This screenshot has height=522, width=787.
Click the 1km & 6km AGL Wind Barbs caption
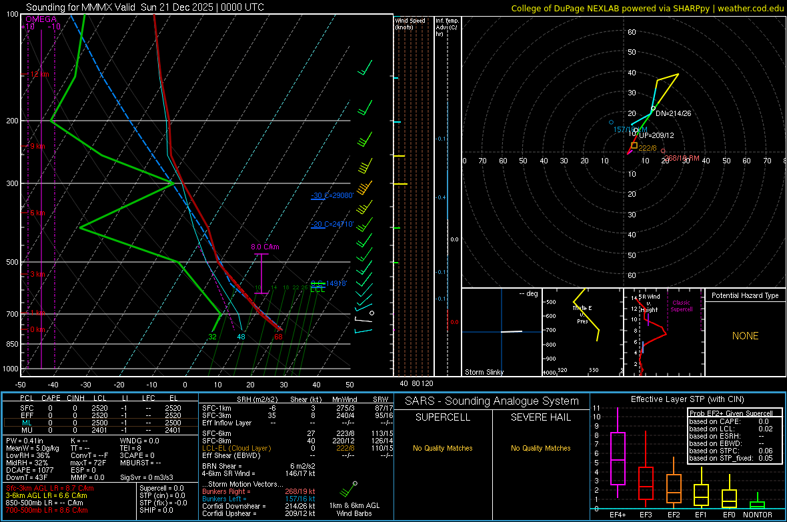tap(354, 509)
